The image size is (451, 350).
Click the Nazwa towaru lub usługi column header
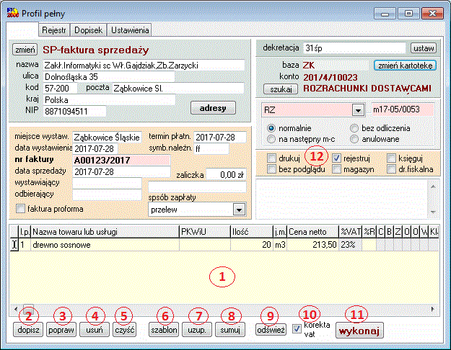click(x=105, y=232)
